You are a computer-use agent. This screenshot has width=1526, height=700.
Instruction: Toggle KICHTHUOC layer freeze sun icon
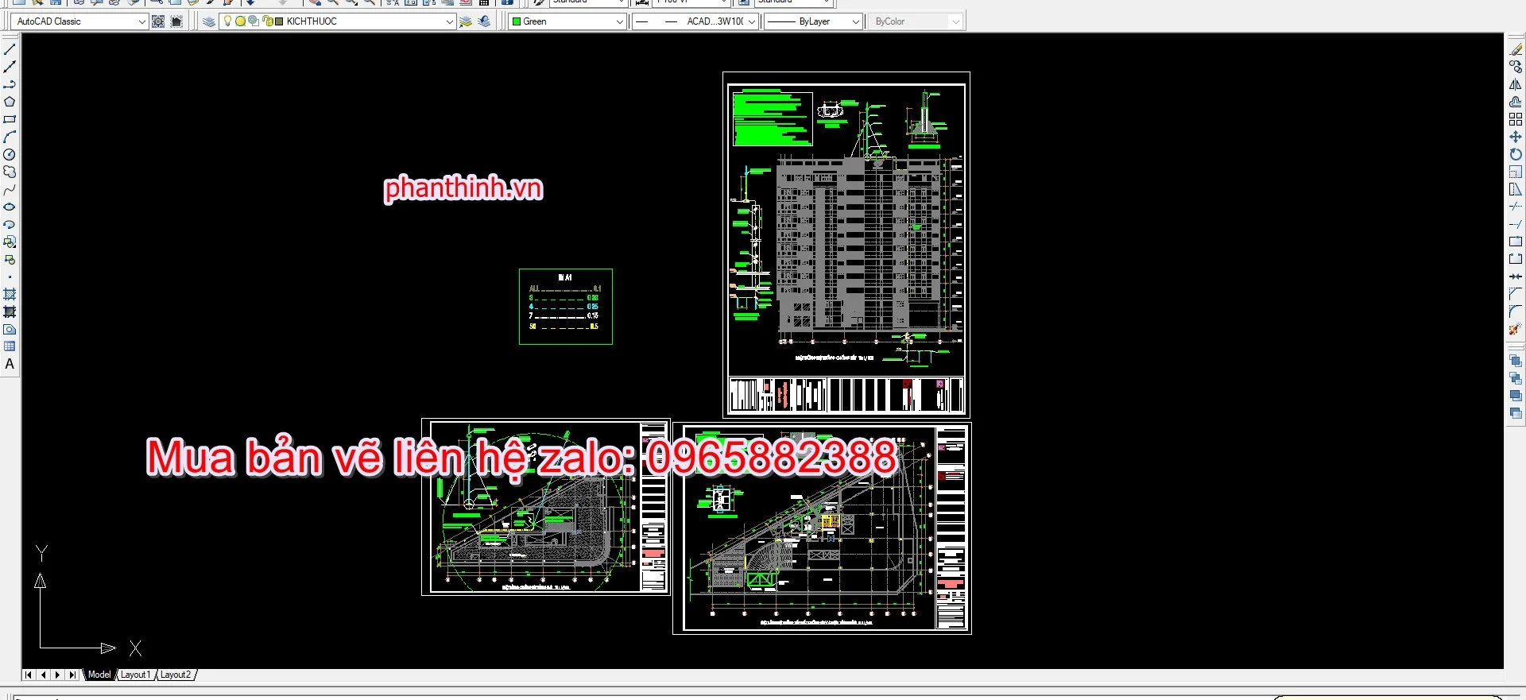tap(240, 21)
